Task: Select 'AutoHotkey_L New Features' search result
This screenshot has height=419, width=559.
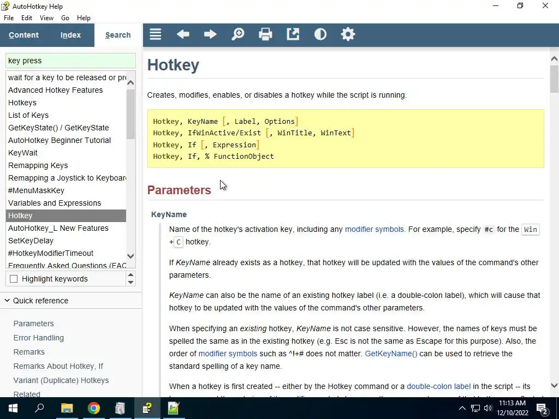Action: tap(66, 228)
